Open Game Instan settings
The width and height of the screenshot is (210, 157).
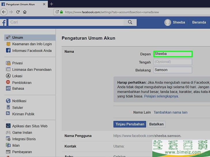click(x=22, y=133)
